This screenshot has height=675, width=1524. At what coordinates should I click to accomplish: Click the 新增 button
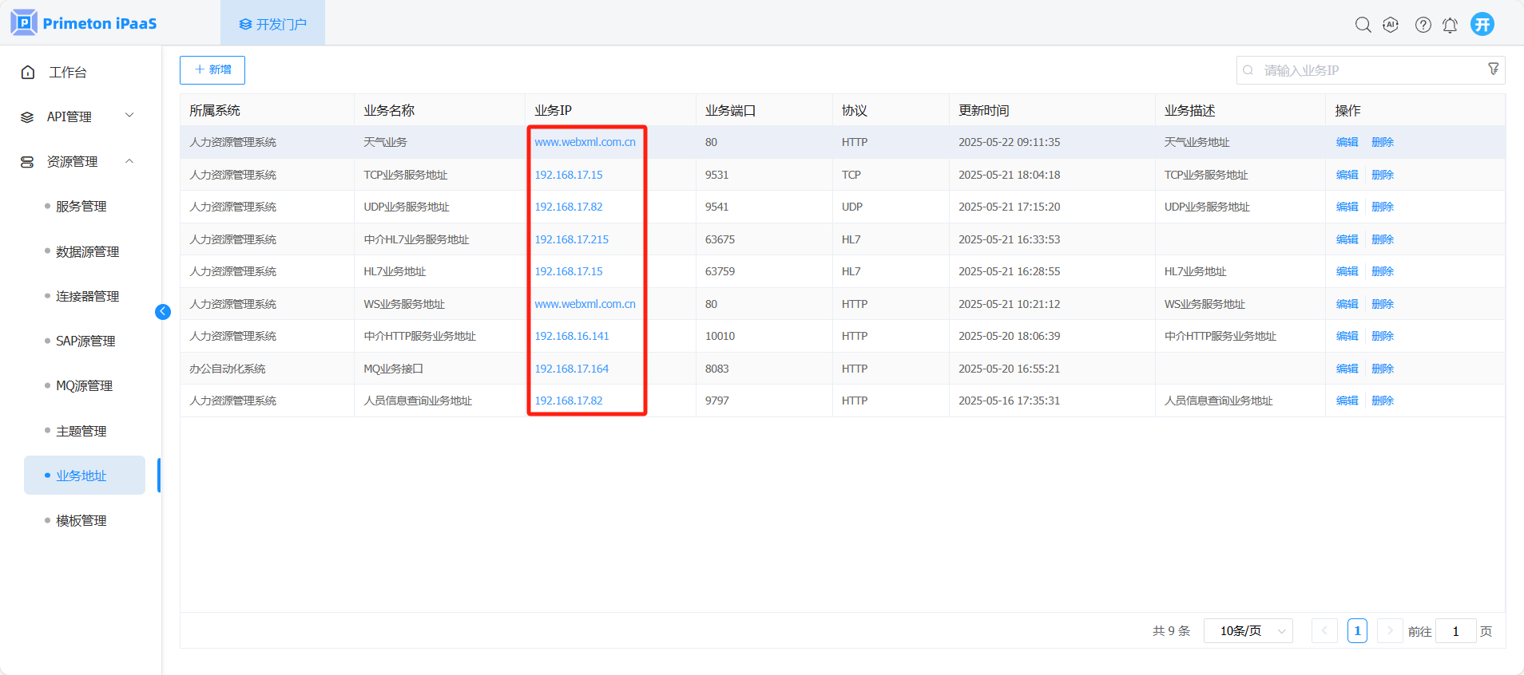pyautogui.click(x=212, y=70)
